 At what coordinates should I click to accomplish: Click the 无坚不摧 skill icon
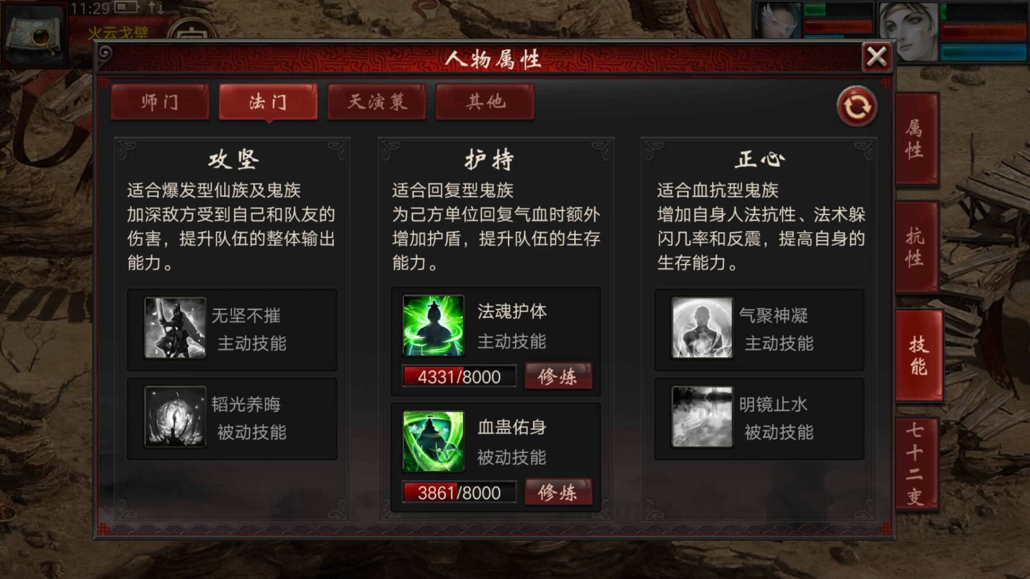(x=175, y=328)
